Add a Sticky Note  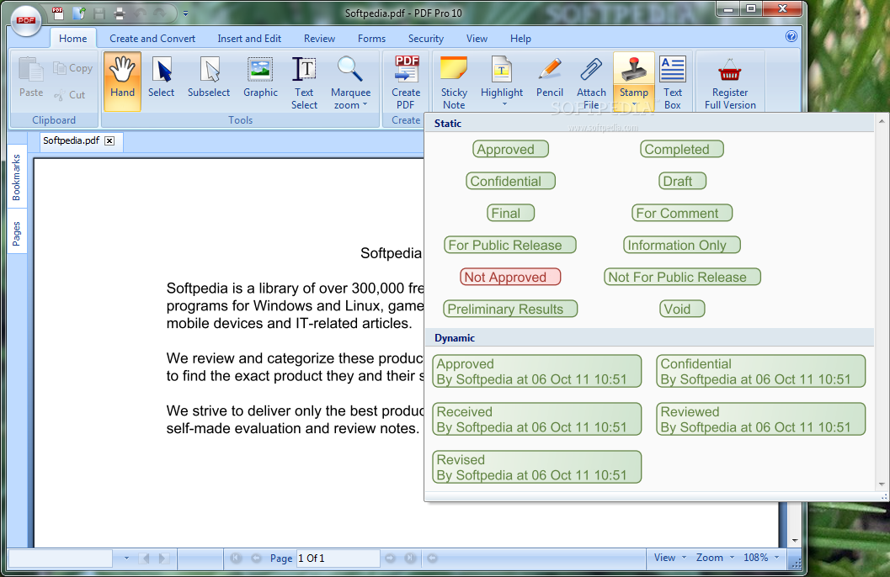point(454,81)
